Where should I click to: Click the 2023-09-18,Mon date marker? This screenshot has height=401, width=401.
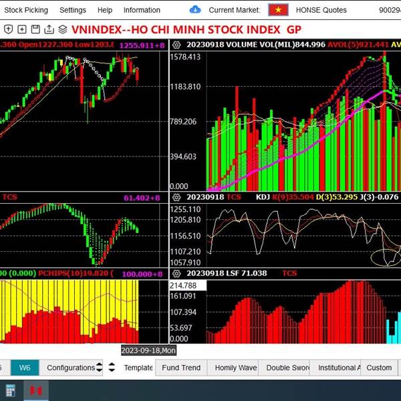pos(148,350)
